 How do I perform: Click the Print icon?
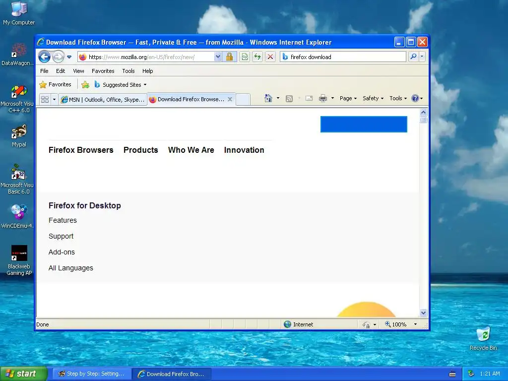click(323, 98)
